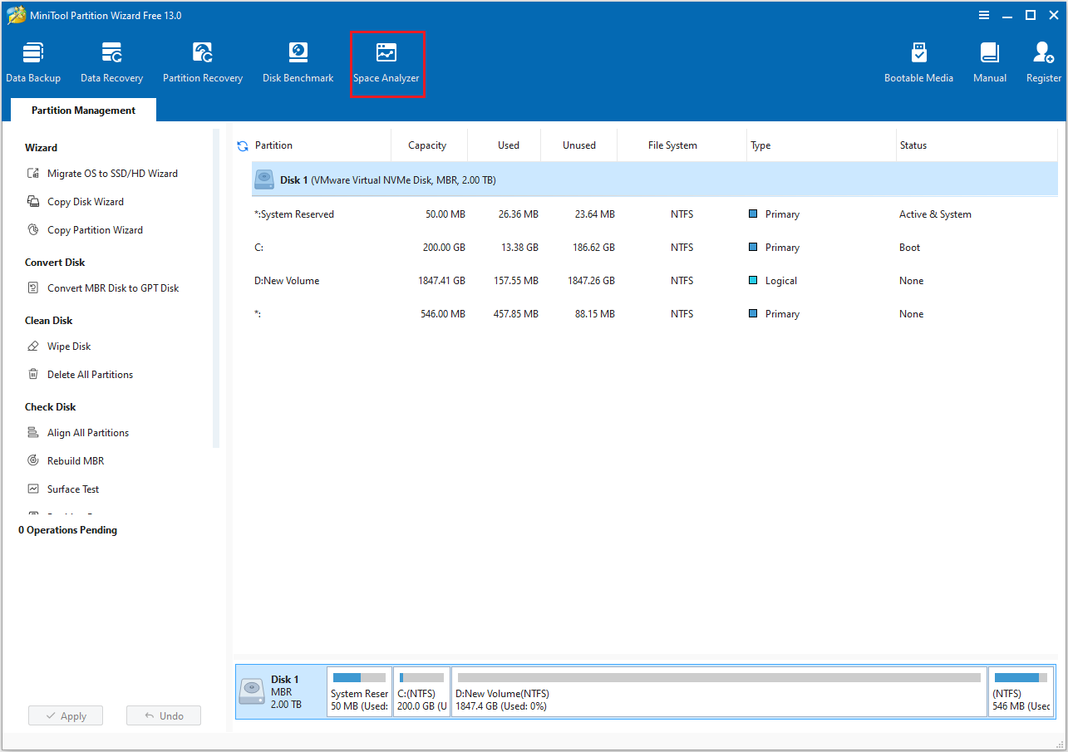Click the Delete All Partitions trash icon
Screen dimensions: 1068x752
[33, 375]
